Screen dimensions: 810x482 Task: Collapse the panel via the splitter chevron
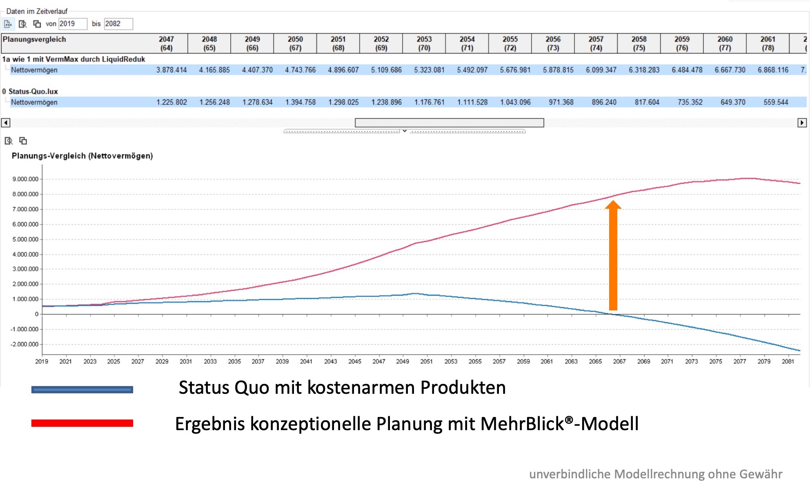pyautogui.click(x=405, y=131)
